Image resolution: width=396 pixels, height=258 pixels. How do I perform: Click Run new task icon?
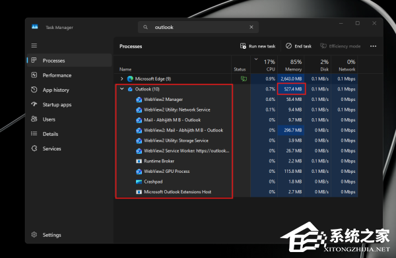[243, 46]
